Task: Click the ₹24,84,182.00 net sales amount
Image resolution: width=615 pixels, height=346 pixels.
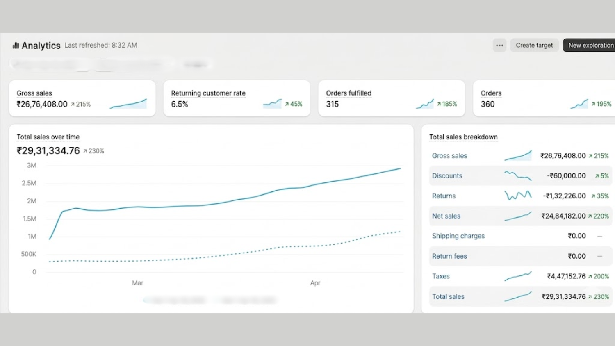Action: (563, 216)
